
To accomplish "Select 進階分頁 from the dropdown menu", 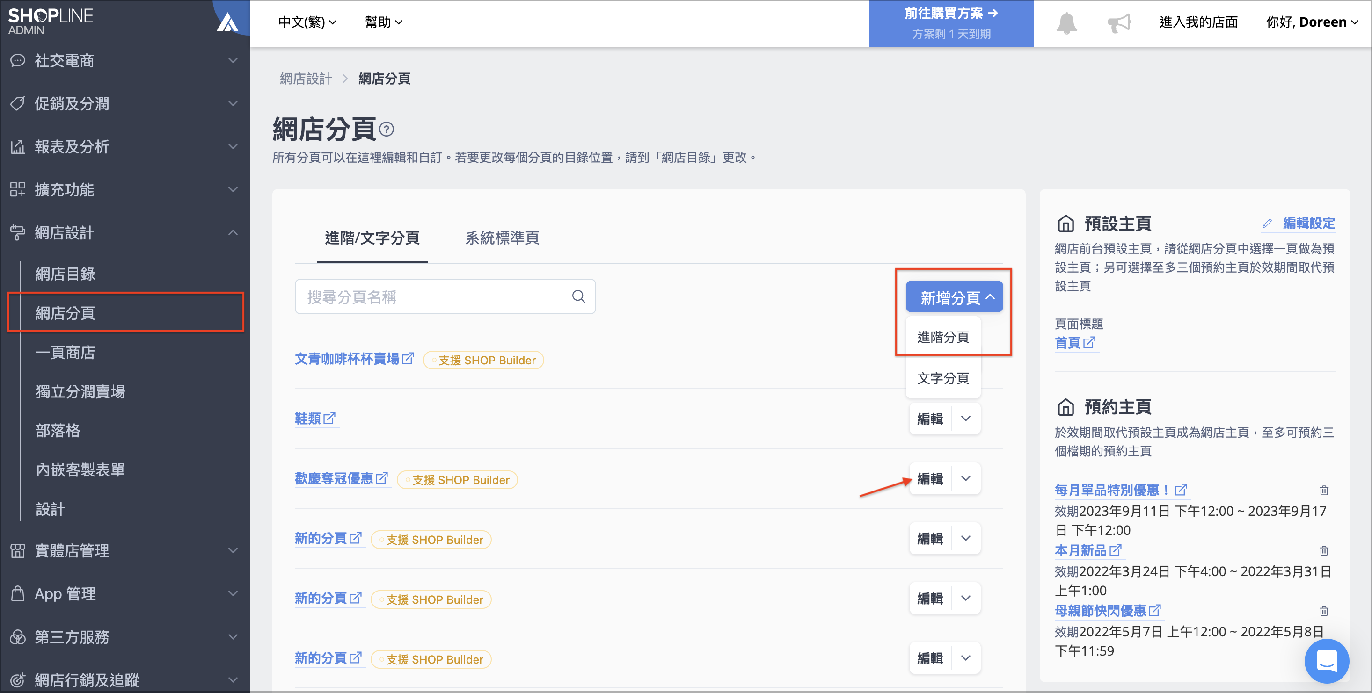I will pyautogui.click(x=943, y=337).
